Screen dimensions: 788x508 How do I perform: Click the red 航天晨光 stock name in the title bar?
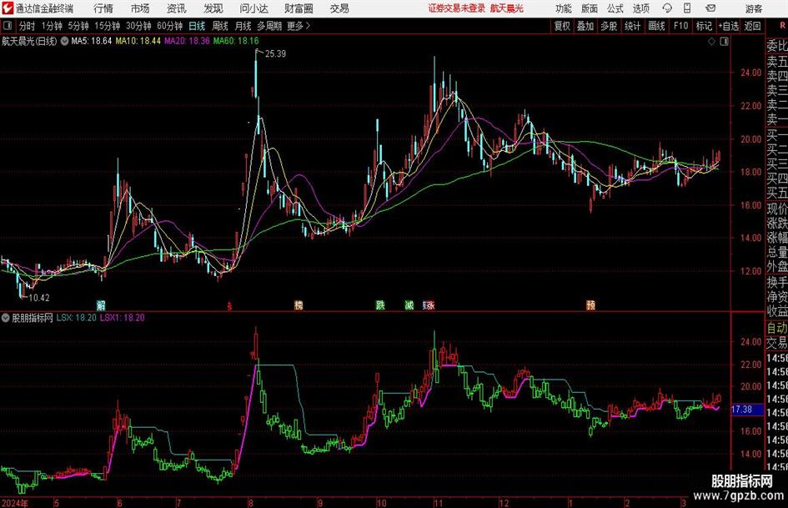pos(507,8)
